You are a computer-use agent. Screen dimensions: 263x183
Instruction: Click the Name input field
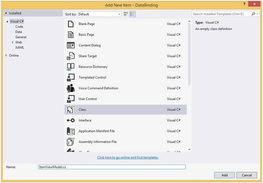point(112,167)
